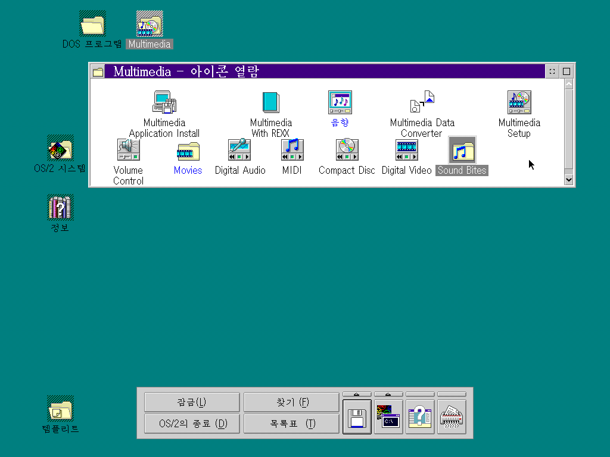610x457 pixels.
Task: Click the 목록표 (T) window list button
Action: (291, 424)
